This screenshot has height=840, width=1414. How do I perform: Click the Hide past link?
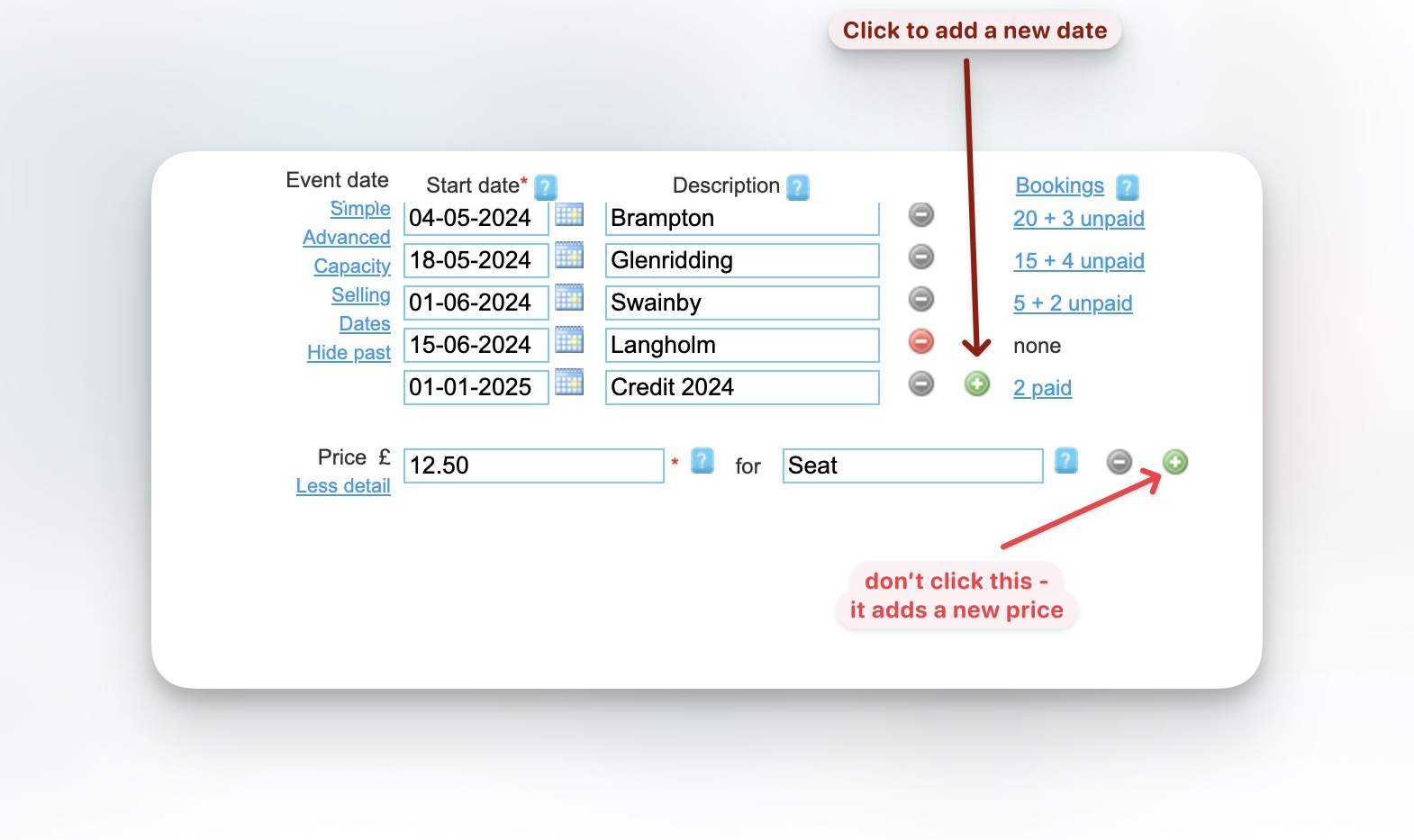pos(349,353)
